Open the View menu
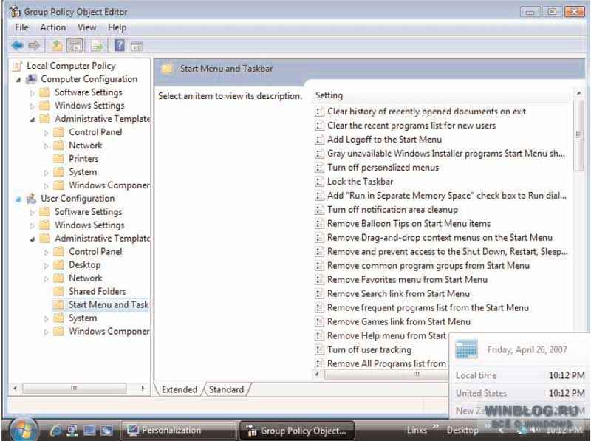The height and width of the screenshot is (441, 591). click(x=86, y=27)
